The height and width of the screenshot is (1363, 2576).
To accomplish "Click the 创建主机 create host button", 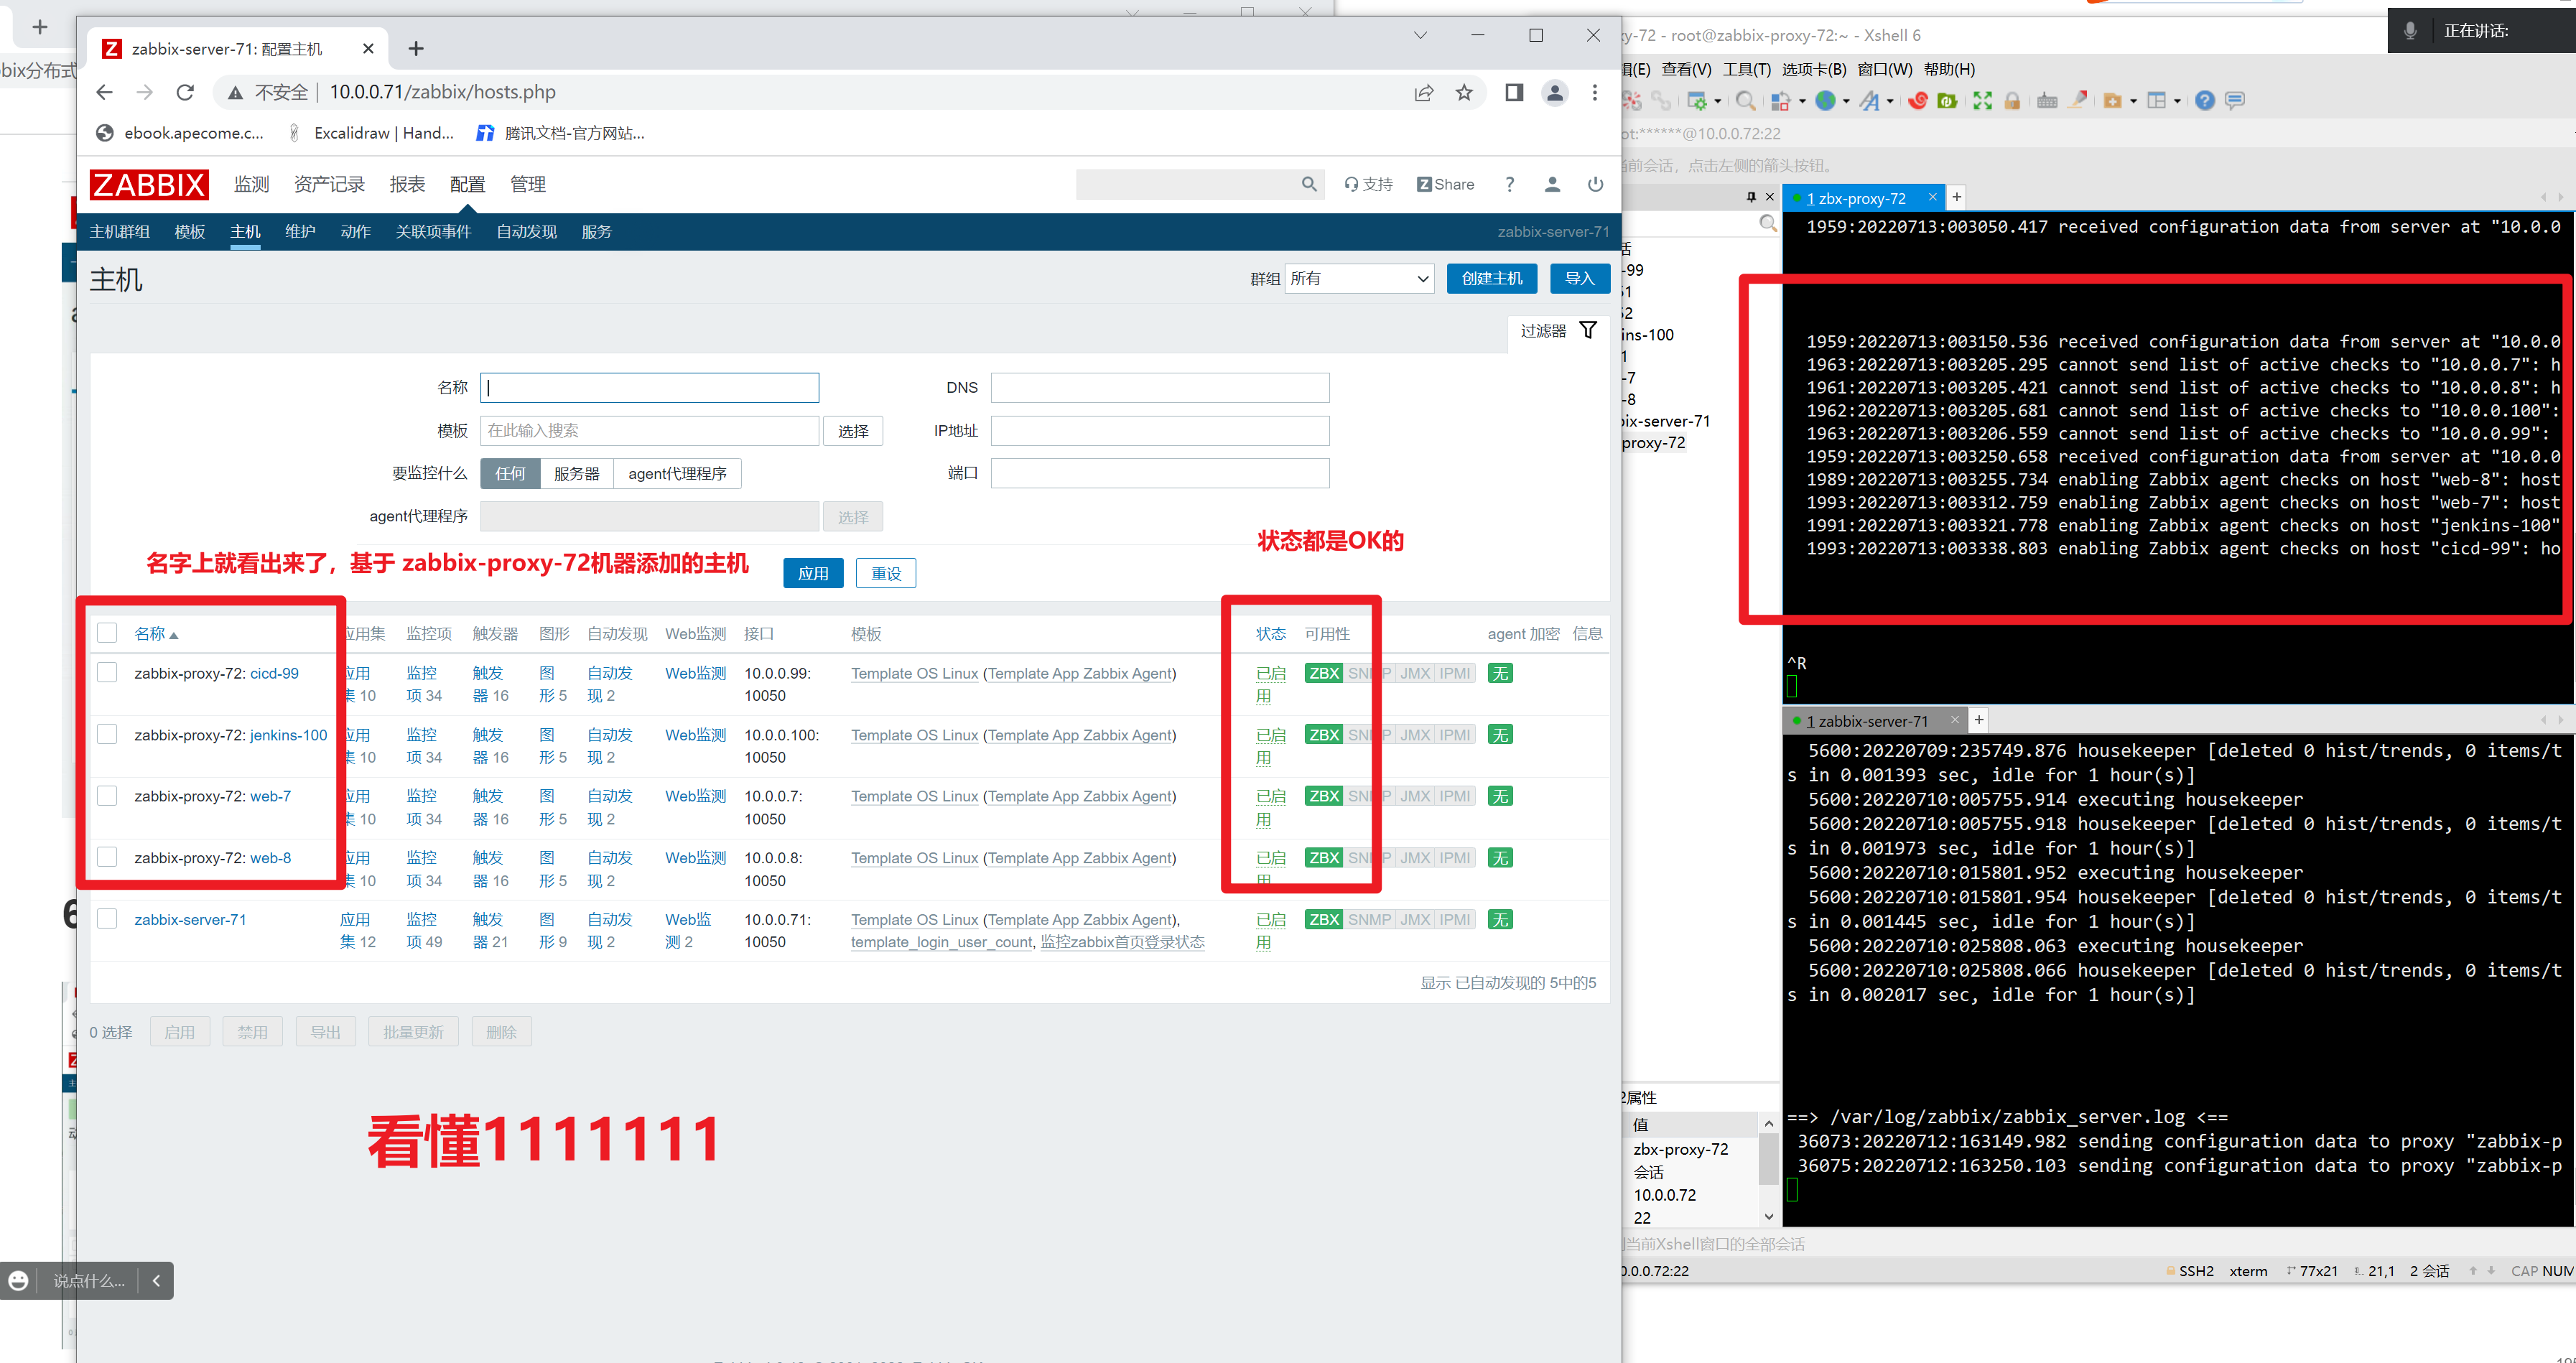I will 1491,279.
